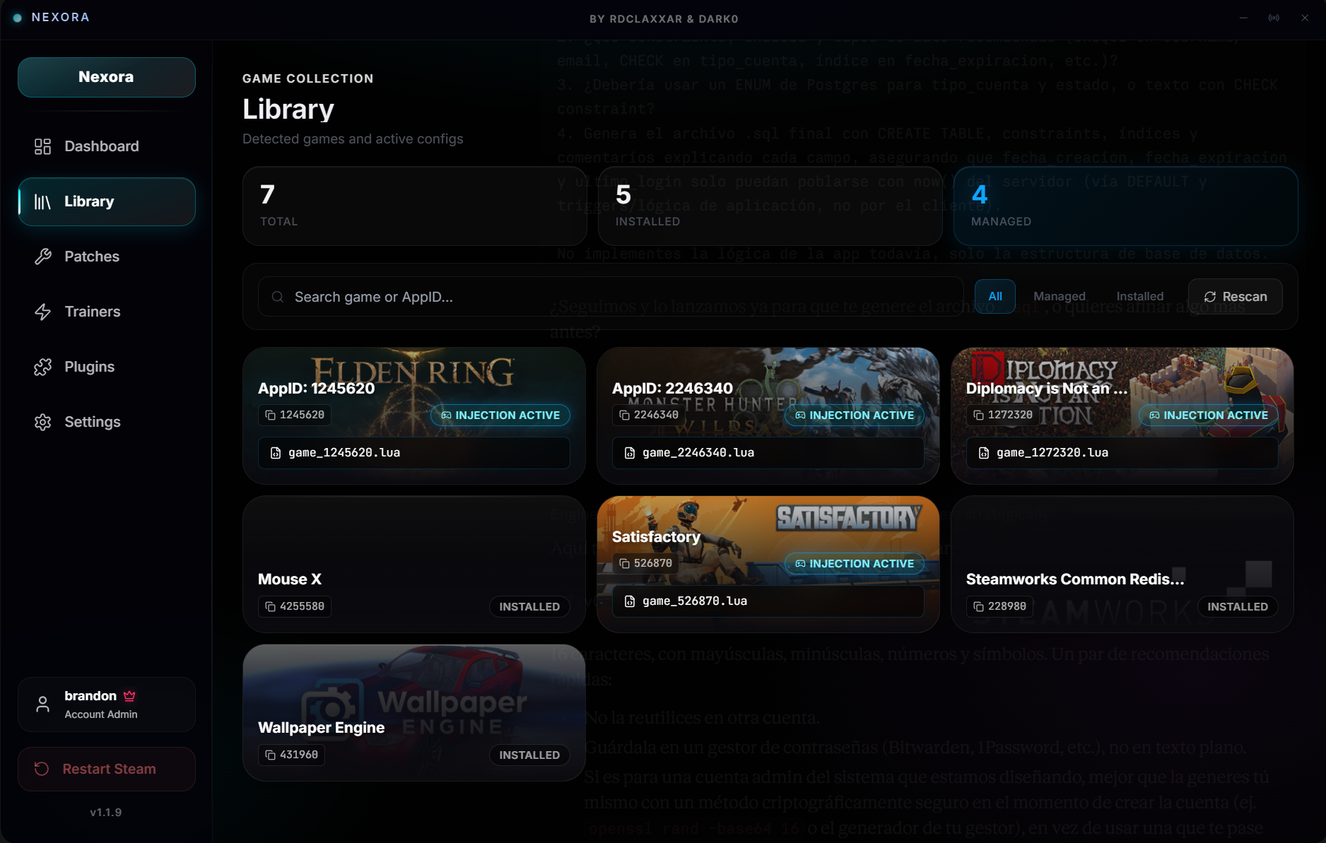Click the Dashboard grid icon
This screenshot has height=843, width=1326.
(x=42, y=146)
